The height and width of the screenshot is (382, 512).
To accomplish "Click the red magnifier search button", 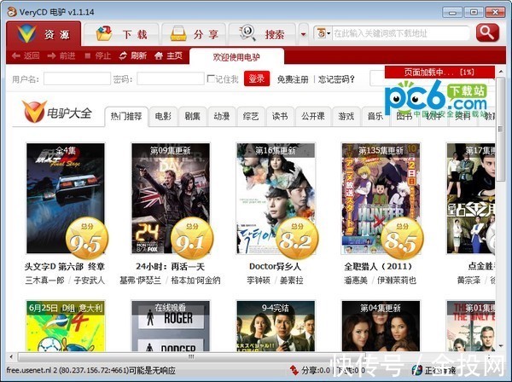I will coord(487,32).
